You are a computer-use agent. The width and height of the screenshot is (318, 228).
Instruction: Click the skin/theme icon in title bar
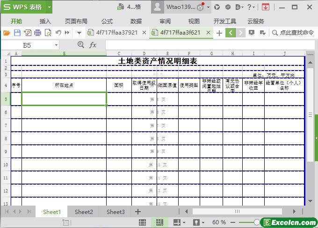(217, 7)
